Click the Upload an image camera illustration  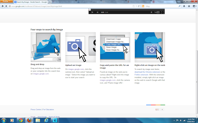click(x=80, y=47)
